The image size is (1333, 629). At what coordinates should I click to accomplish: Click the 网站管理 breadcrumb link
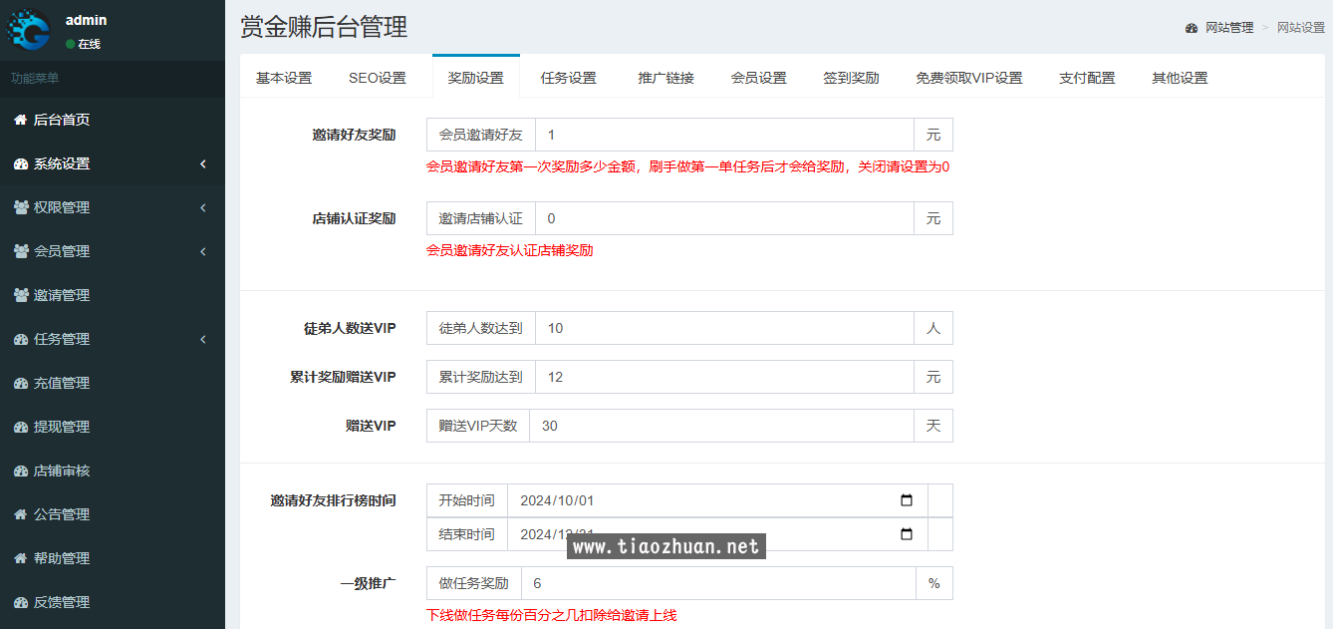[x=1228, y=28]
